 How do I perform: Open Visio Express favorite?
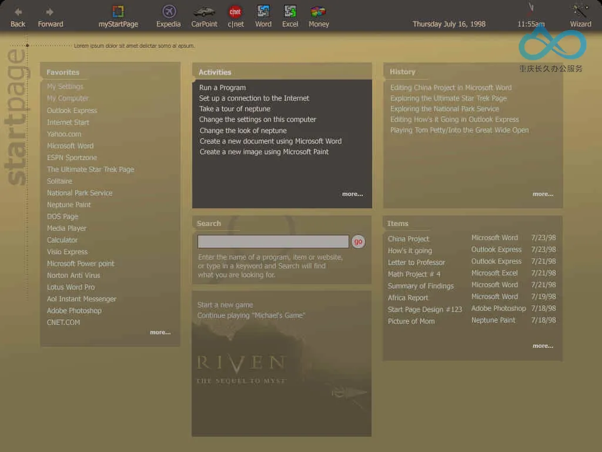click(x=67, y=252)
